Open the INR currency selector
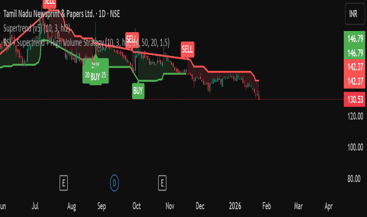The width and height of the screenshot is (367, 217). [355, 14]
